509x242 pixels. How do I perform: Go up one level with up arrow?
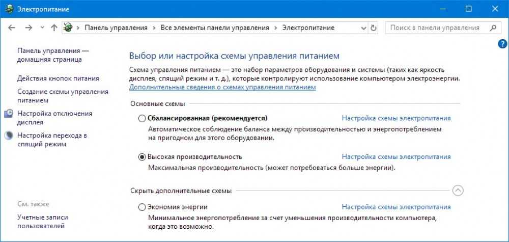pos(54,28)
